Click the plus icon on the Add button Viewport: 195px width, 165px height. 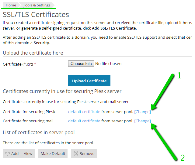[x=7, y=153]
